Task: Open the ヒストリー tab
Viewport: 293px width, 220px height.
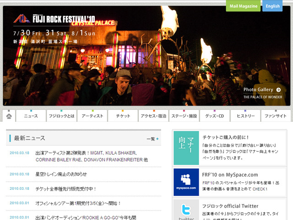Action: 245,116
